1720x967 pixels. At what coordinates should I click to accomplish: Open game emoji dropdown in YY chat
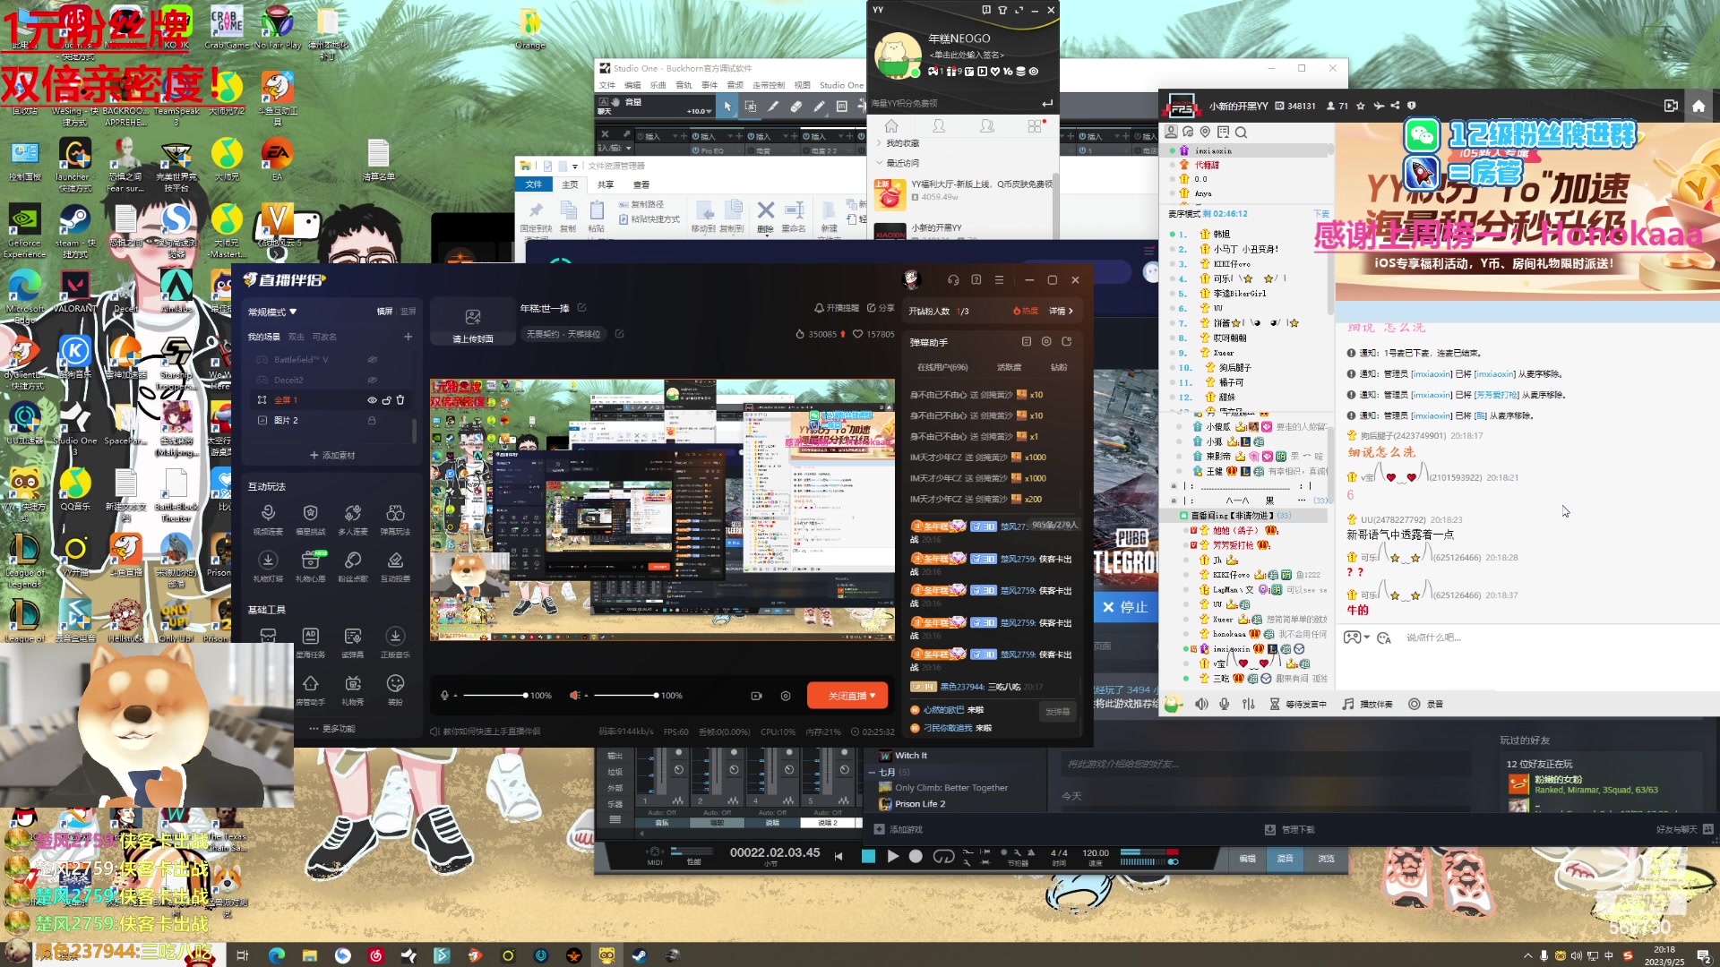coord(1356,638)
